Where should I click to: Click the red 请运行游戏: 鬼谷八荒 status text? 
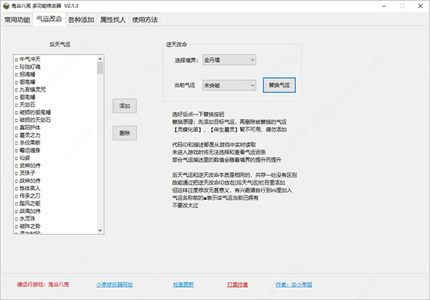[x=43, y=285]
